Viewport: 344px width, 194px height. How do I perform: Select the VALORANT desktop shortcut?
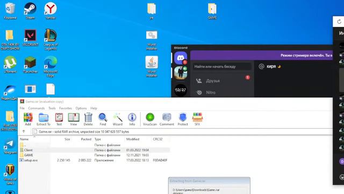pyautogui.click(x=30, y=38)
